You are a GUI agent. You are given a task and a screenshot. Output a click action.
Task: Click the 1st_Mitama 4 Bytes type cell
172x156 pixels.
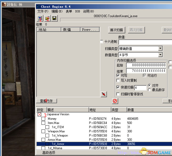pos(116,148)
